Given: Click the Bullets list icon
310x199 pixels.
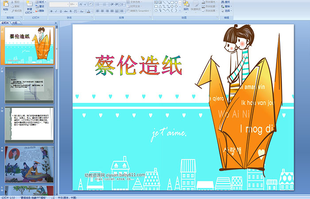Looking at the screenshot, I should click(98, 4).
